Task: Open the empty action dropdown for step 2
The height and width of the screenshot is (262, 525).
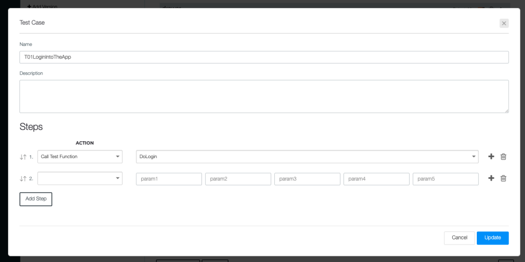Action: point(80,178)
